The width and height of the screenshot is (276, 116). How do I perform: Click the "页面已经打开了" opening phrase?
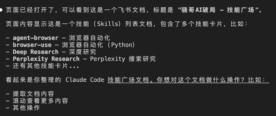27,10
